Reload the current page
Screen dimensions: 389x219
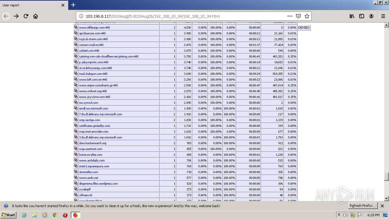(x=26, y=16)
